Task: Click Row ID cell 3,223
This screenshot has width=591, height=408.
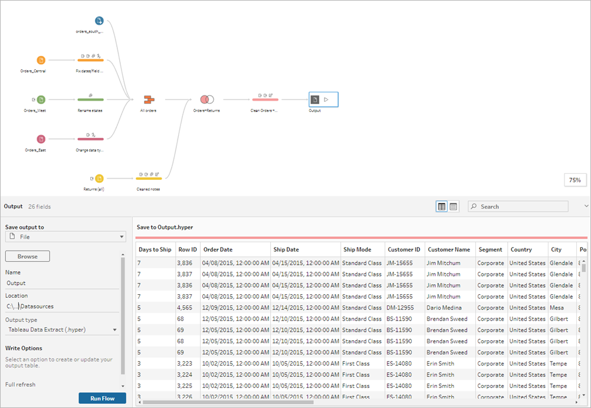Action: (188, 364)
